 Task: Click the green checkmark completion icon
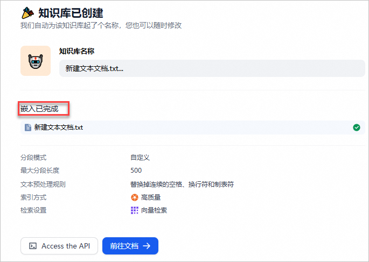(x=356, y=128)
